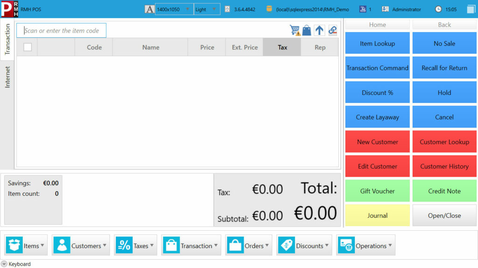Image resolution: width=478 pixels, height=268 pixels.
Task: Put the transaction on Hold
Action: 444,93
